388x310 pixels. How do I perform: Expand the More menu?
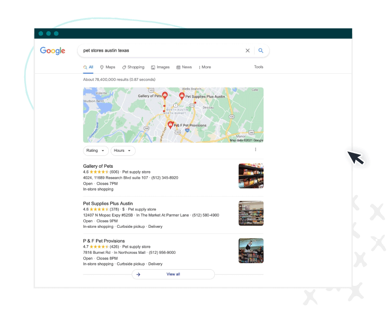205,67
